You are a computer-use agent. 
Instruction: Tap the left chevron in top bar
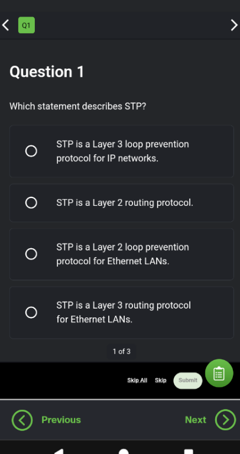click(x=5, y=25)
